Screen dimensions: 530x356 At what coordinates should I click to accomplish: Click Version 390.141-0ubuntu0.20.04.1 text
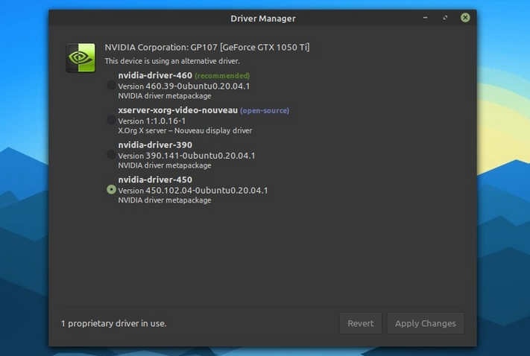point(186,156)
